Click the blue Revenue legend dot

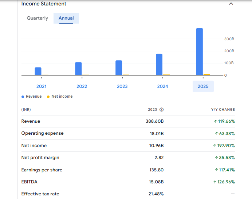tap(23, 97)
